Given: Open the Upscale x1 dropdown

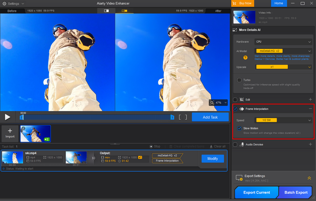Looking at the screenshot, I should (283, 67).
